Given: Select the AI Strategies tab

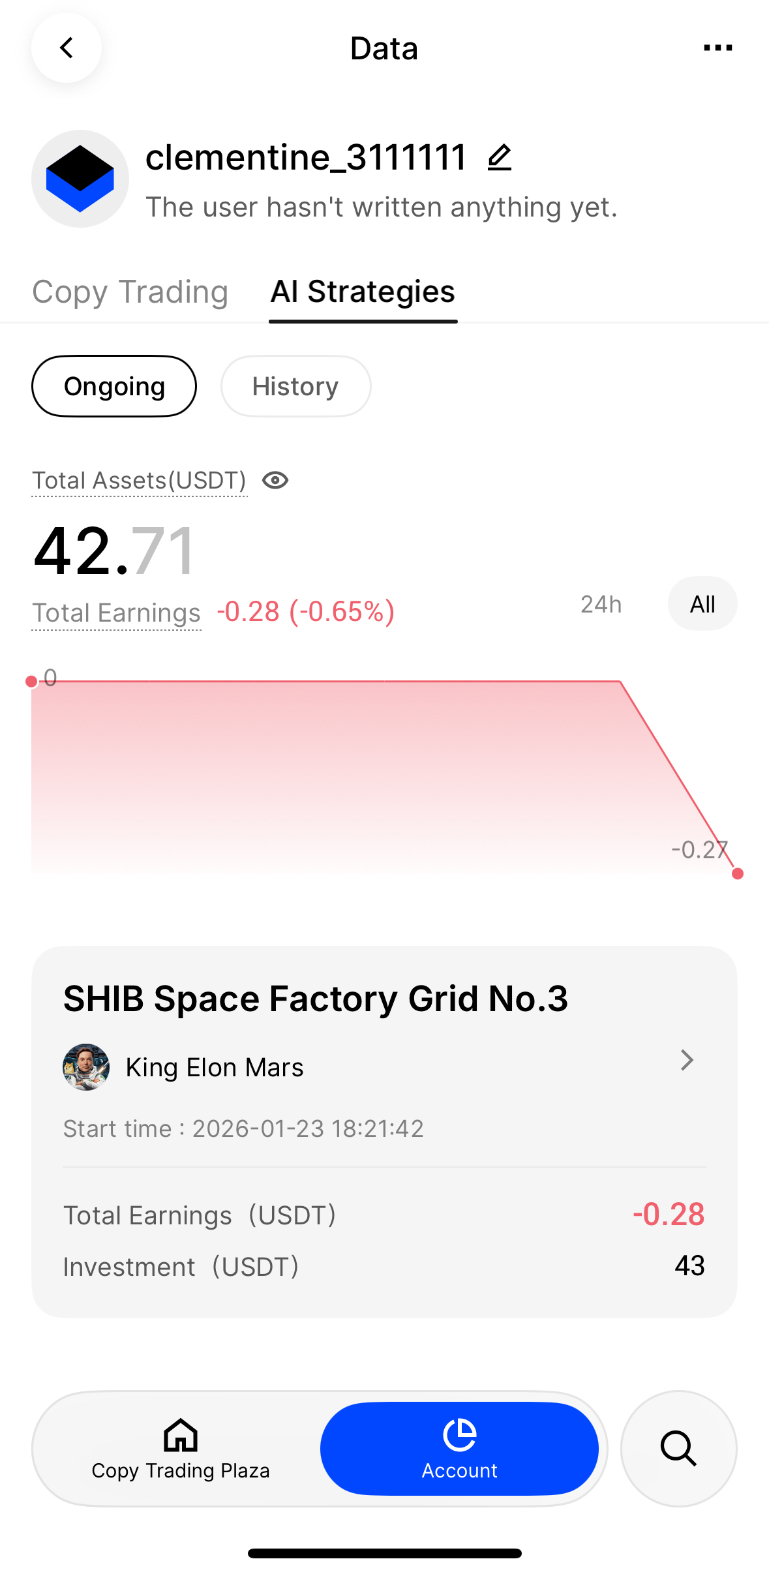Looking at the screenshot, I should pyautogui.click(x=363, y=292).
